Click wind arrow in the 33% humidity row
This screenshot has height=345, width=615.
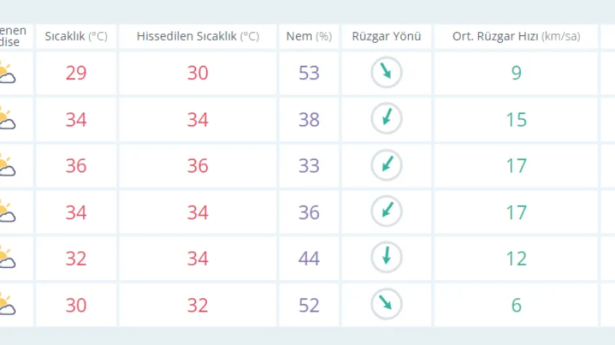pos(386,165)
